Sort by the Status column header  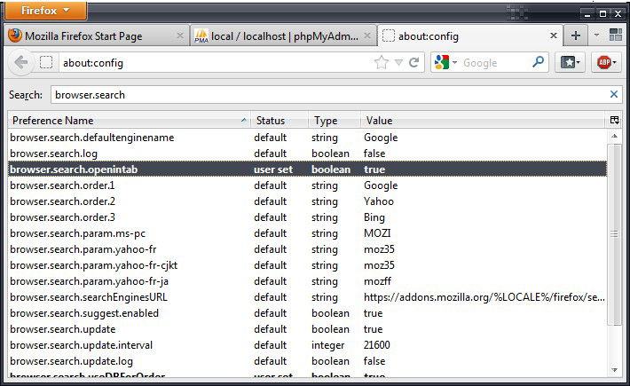click(x=280, y=121)
